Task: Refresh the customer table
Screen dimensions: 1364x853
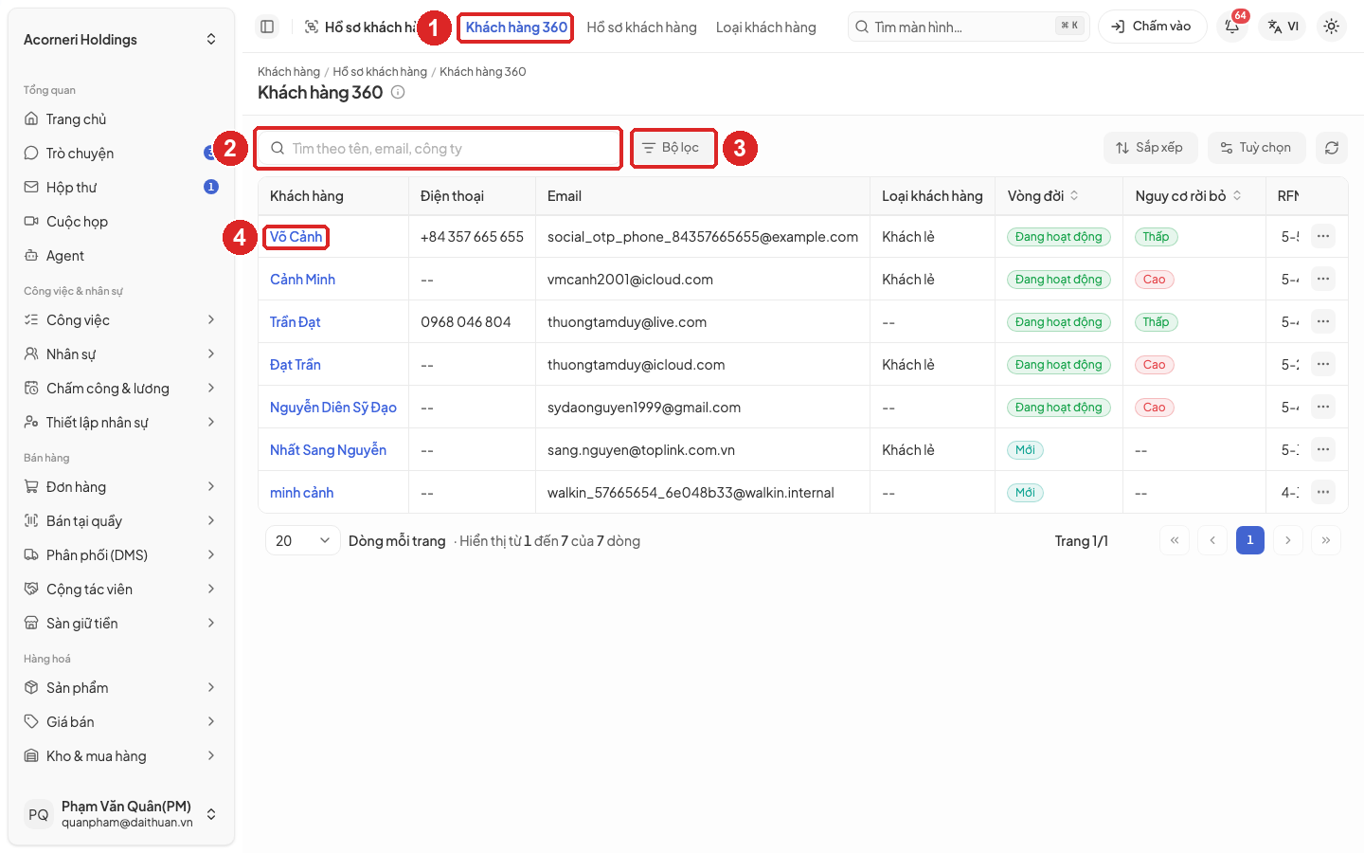Action: 1331,148
